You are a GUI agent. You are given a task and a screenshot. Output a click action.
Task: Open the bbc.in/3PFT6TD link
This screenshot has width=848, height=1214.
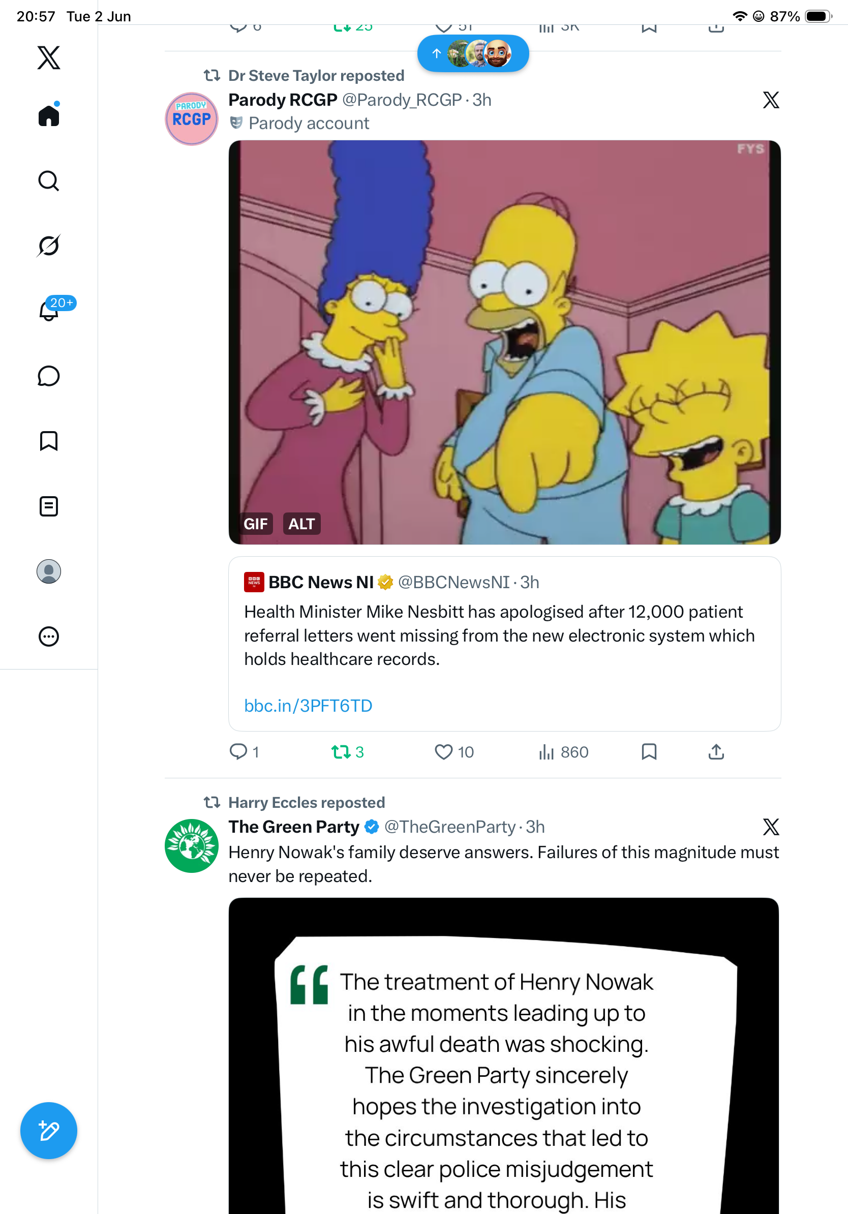tap(308, 706)
